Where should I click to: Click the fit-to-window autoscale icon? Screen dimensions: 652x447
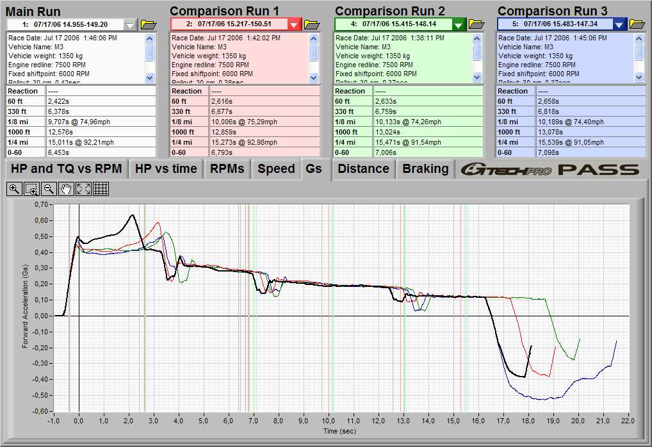[83, 189]
